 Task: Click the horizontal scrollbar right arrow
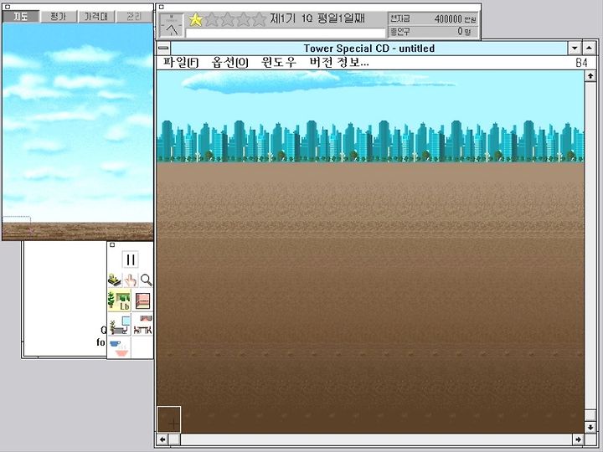[578, 439]
